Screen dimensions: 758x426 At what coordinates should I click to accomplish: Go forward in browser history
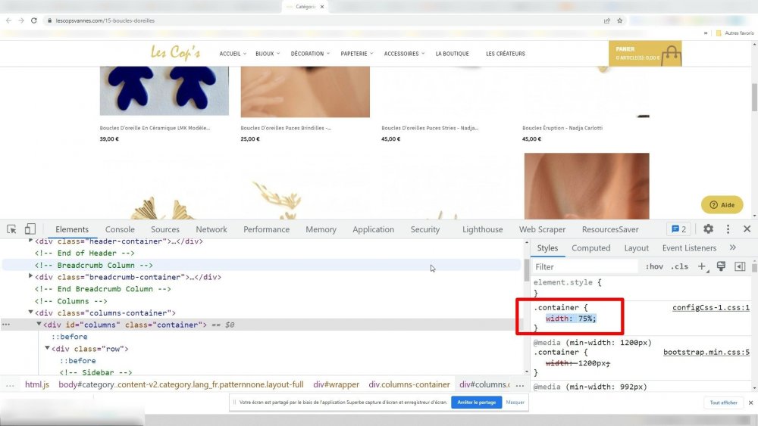coord(21,20)
